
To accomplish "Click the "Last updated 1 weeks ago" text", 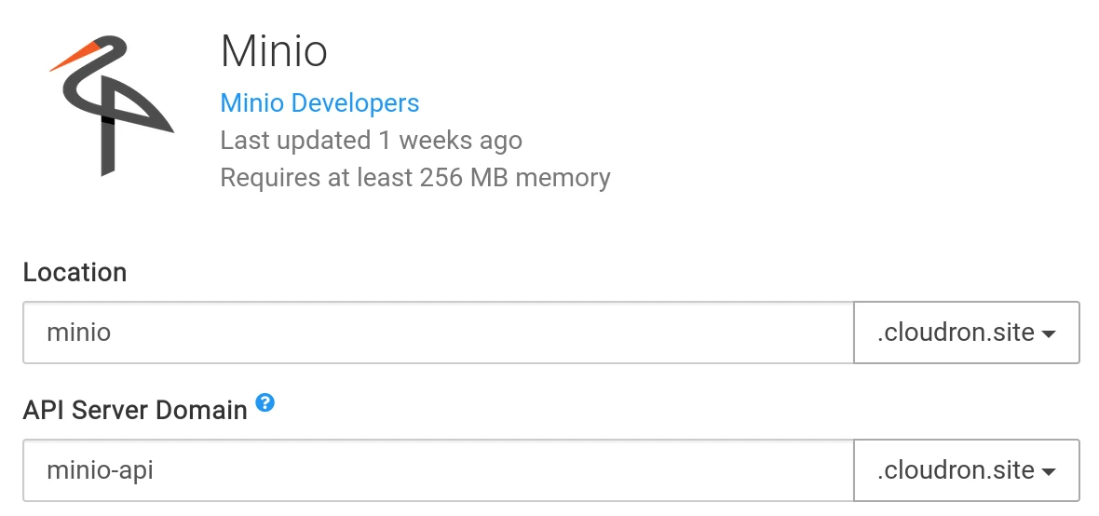I will click(x=371, y=141).
